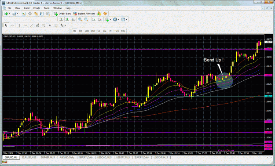Open the File menu

(9, 8)
